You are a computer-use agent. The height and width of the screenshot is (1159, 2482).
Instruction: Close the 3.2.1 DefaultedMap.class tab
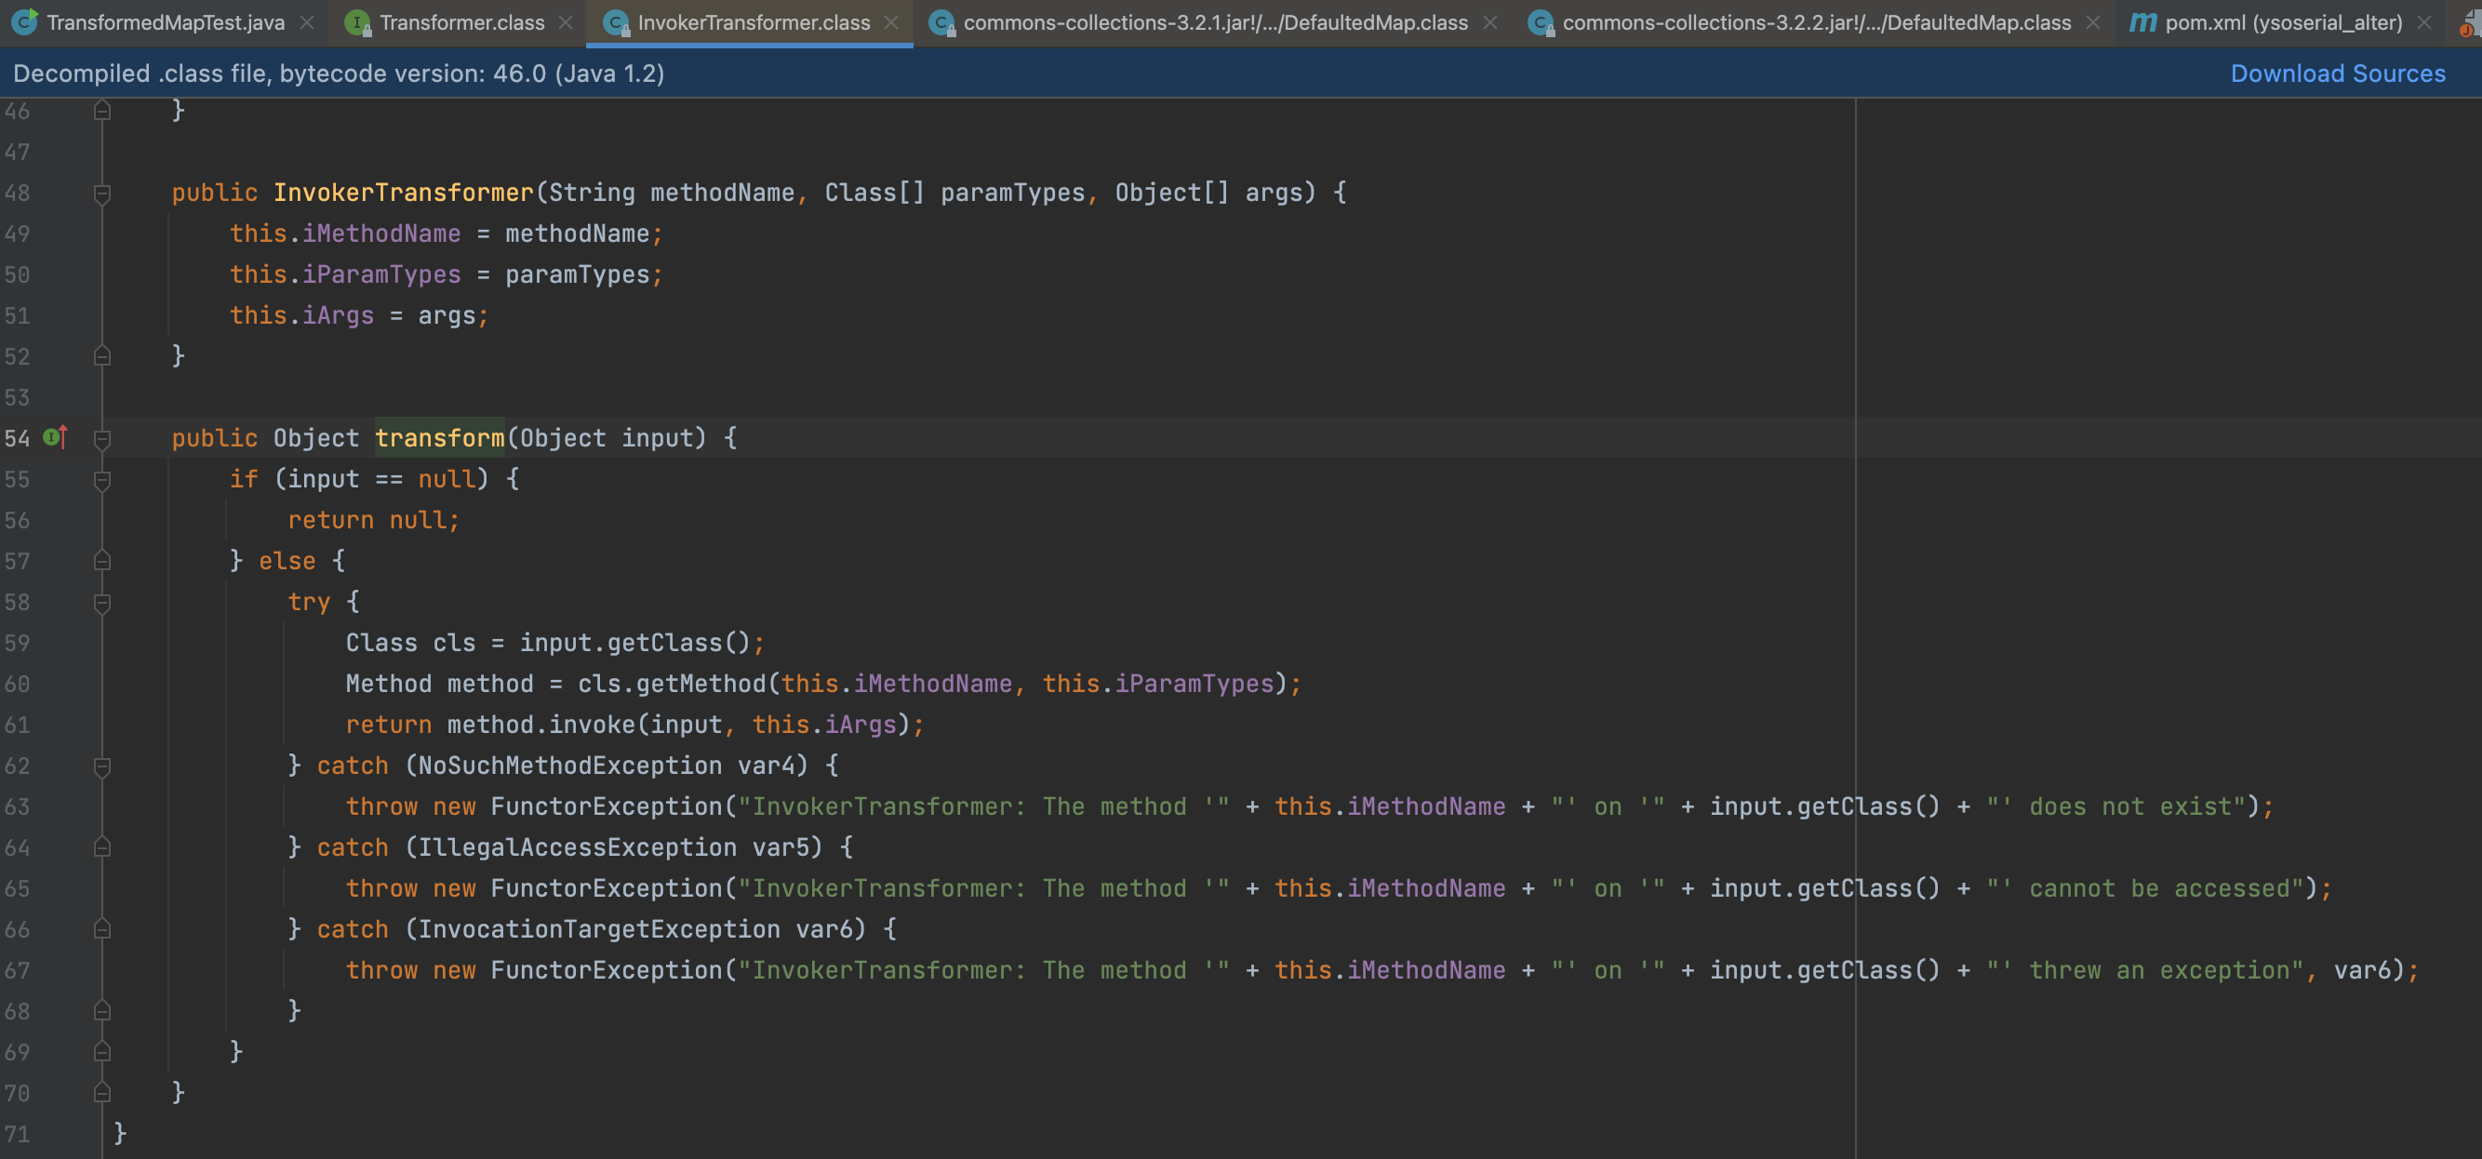pyautogui.click(x=1490, y=22)
